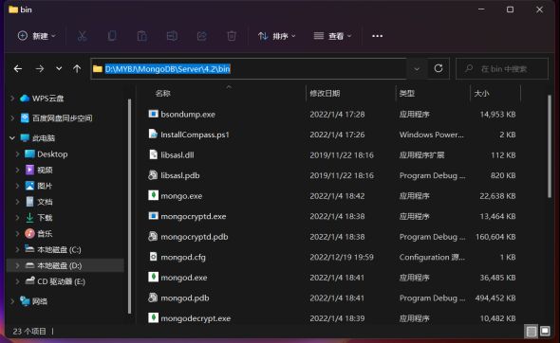Click the Share icon in toolbar

coord(202,36)
